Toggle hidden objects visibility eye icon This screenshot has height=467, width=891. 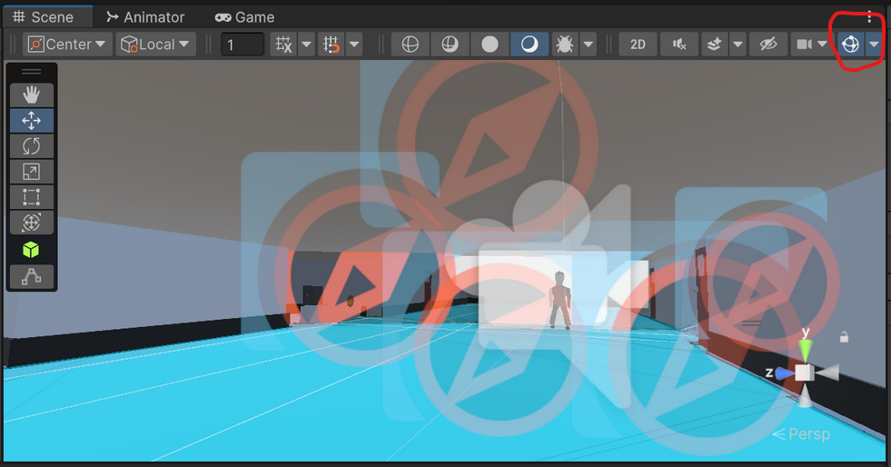(x=768, y=45)
